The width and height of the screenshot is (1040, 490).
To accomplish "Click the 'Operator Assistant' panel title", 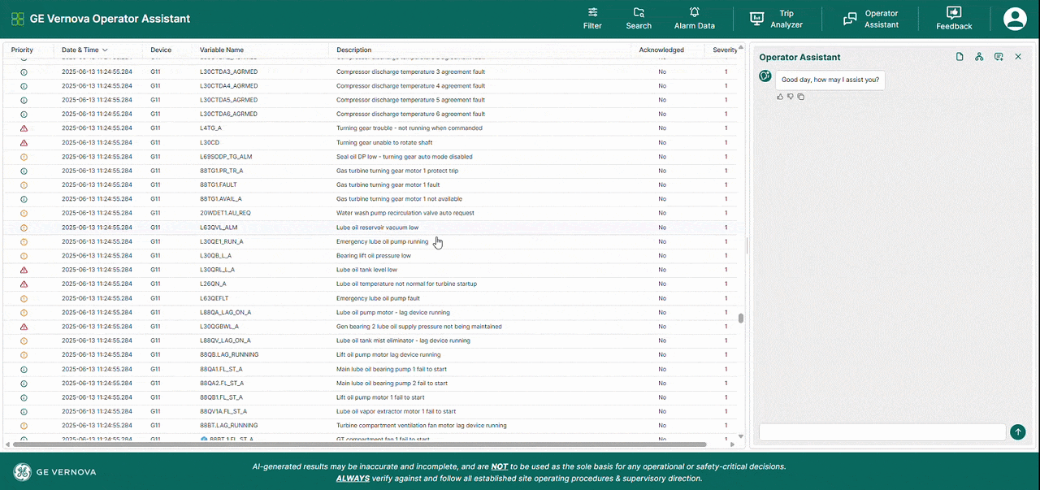I will (799, 57).
